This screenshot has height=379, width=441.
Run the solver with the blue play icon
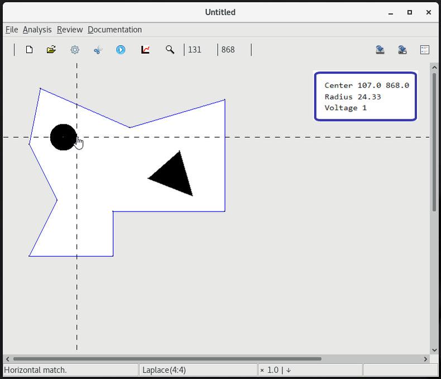121,50
